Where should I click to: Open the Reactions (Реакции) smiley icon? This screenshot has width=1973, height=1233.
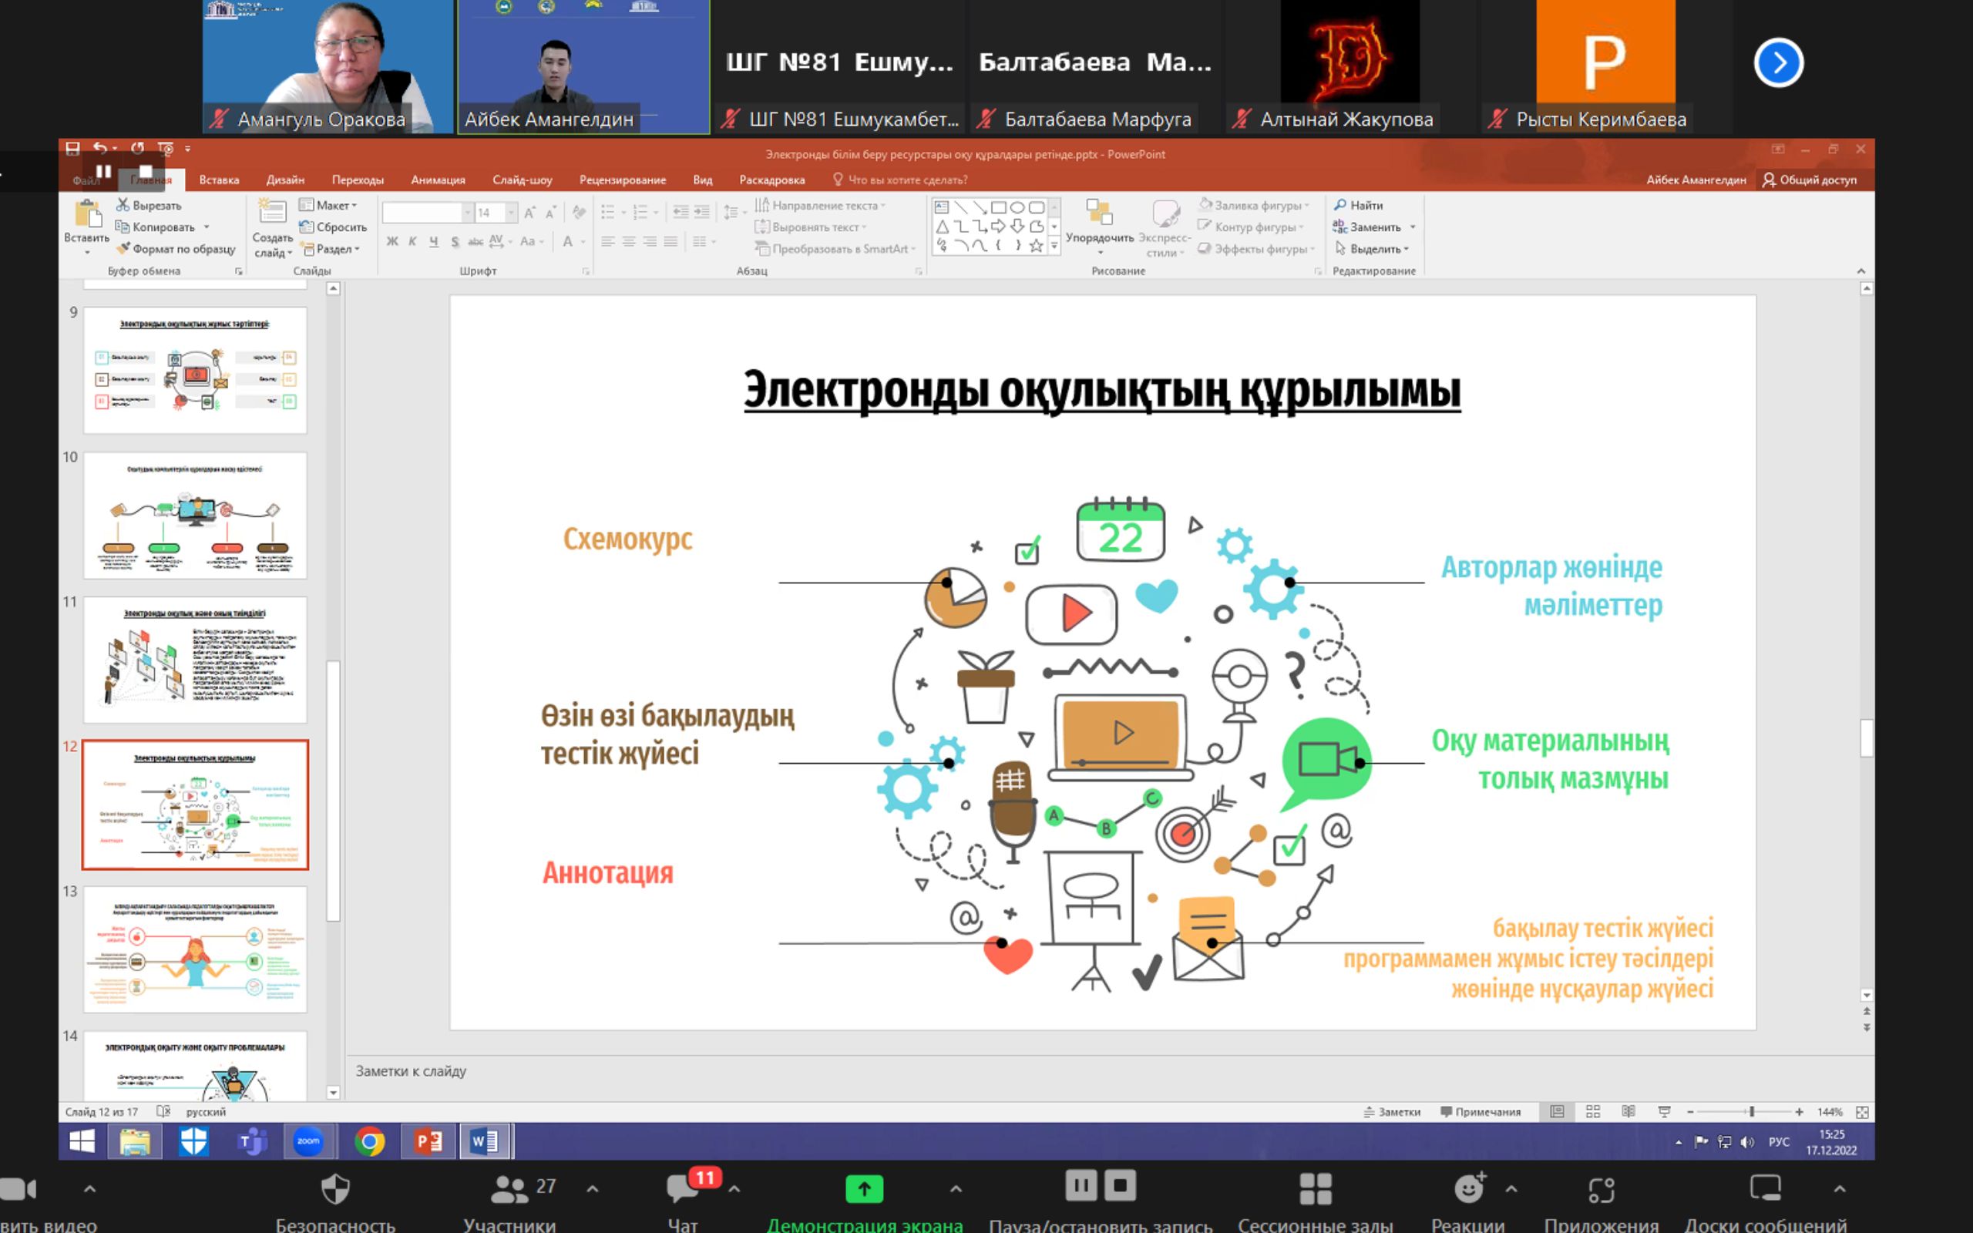click(x=1468, y=1189)
